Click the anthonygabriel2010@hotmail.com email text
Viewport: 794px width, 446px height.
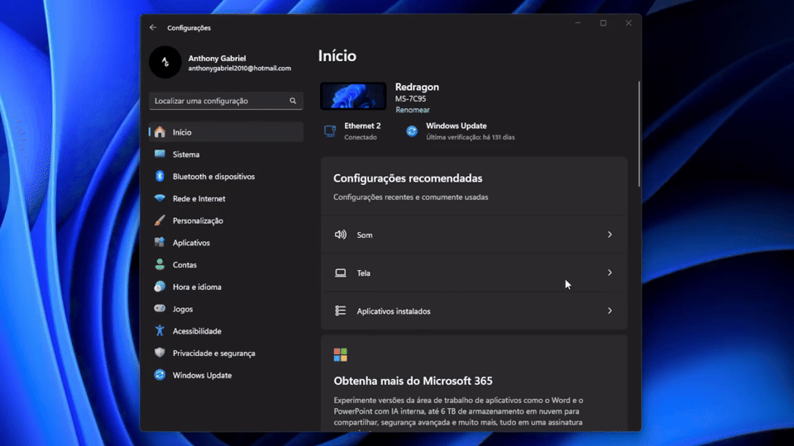[x=240, y=69]
